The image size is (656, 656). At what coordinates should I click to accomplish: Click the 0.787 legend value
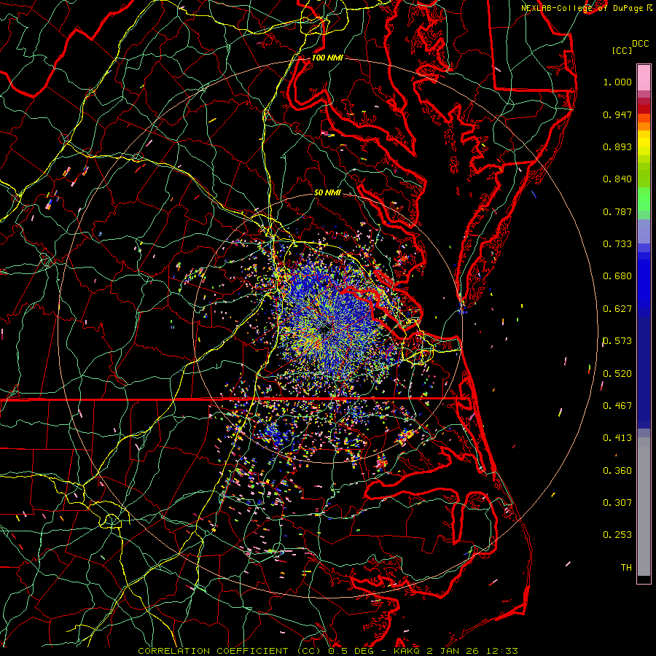(x=617, y=211)
